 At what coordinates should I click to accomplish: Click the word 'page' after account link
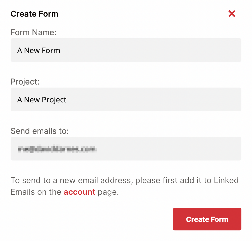pos(107,192)
